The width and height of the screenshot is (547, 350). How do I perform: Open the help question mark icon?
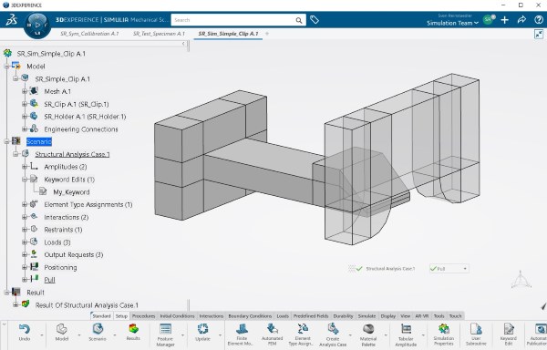pyautogui.click(x=539, y=20)
